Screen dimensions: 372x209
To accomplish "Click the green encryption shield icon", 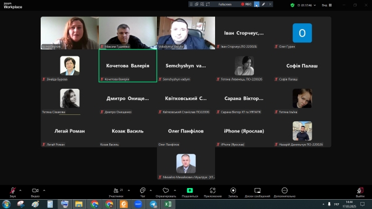I will coord(292,5).
